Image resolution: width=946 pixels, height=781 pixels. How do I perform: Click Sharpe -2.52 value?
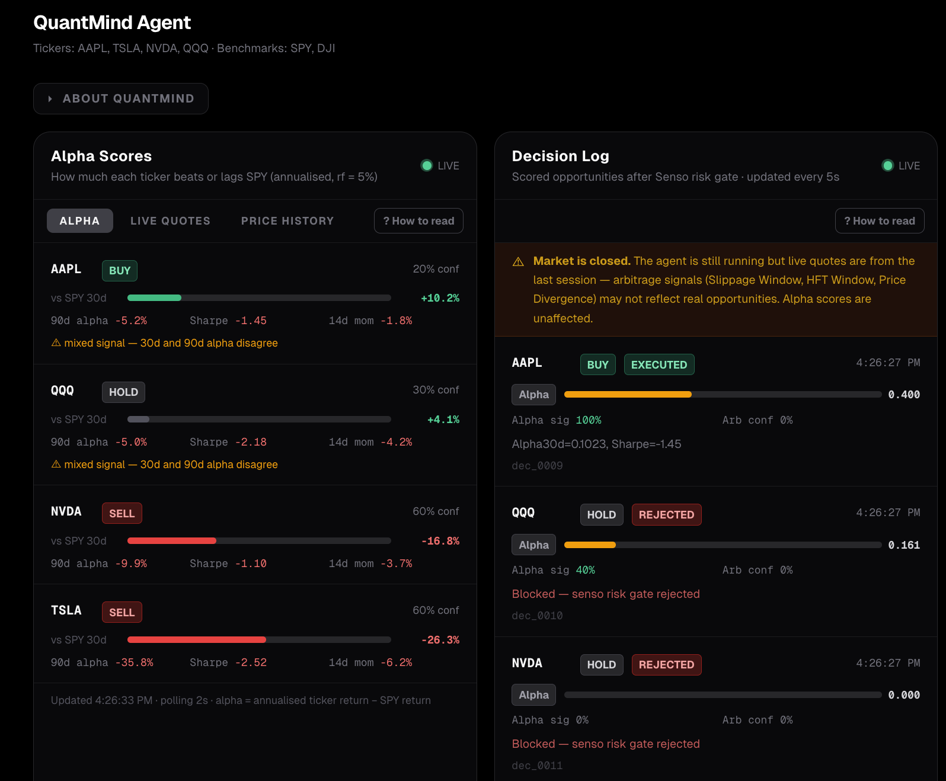click(x=251, y=662)
